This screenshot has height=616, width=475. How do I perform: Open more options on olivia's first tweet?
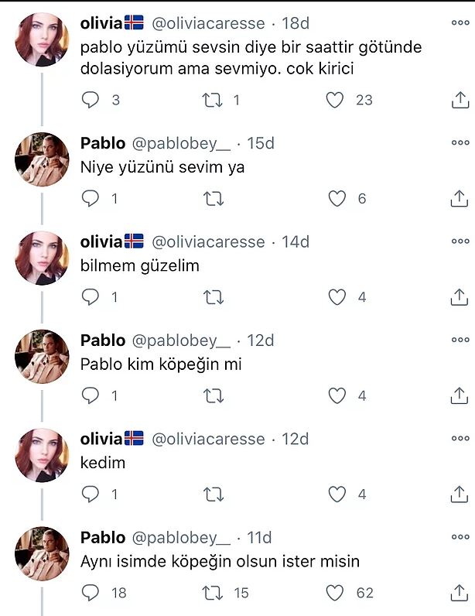pyautogui.click(x=460, y=24)
